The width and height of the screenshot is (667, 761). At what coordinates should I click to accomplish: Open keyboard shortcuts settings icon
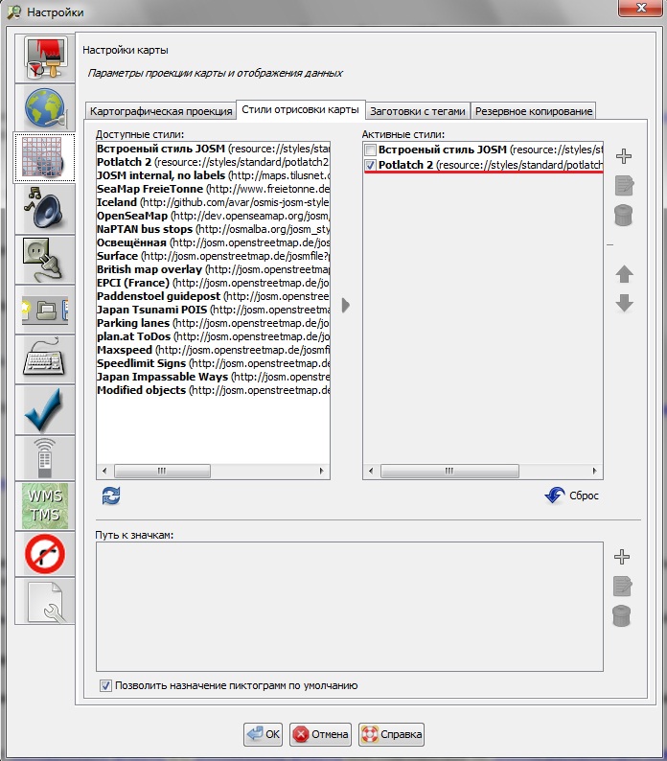click(x=45, y=360)
